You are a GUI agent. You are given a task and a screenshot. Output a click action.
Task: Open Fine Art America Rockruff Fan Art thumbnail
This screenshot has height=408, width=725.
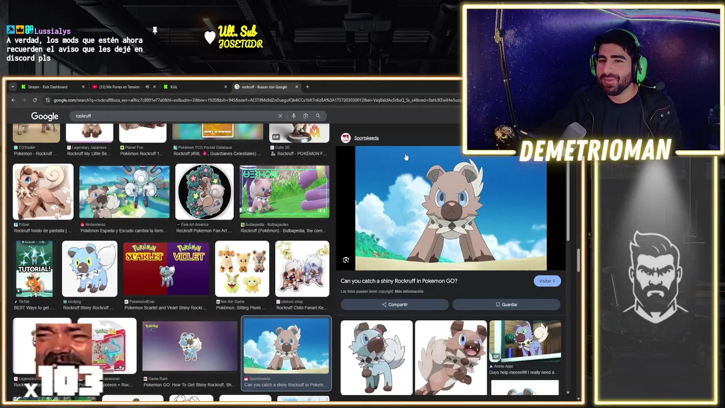pyautogui.click(x=204, y=192)
